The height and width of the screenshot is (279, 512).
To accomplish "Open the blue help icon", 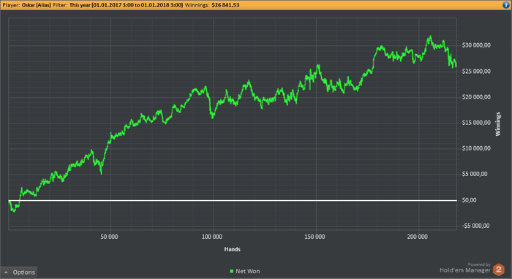I will 506,5.
